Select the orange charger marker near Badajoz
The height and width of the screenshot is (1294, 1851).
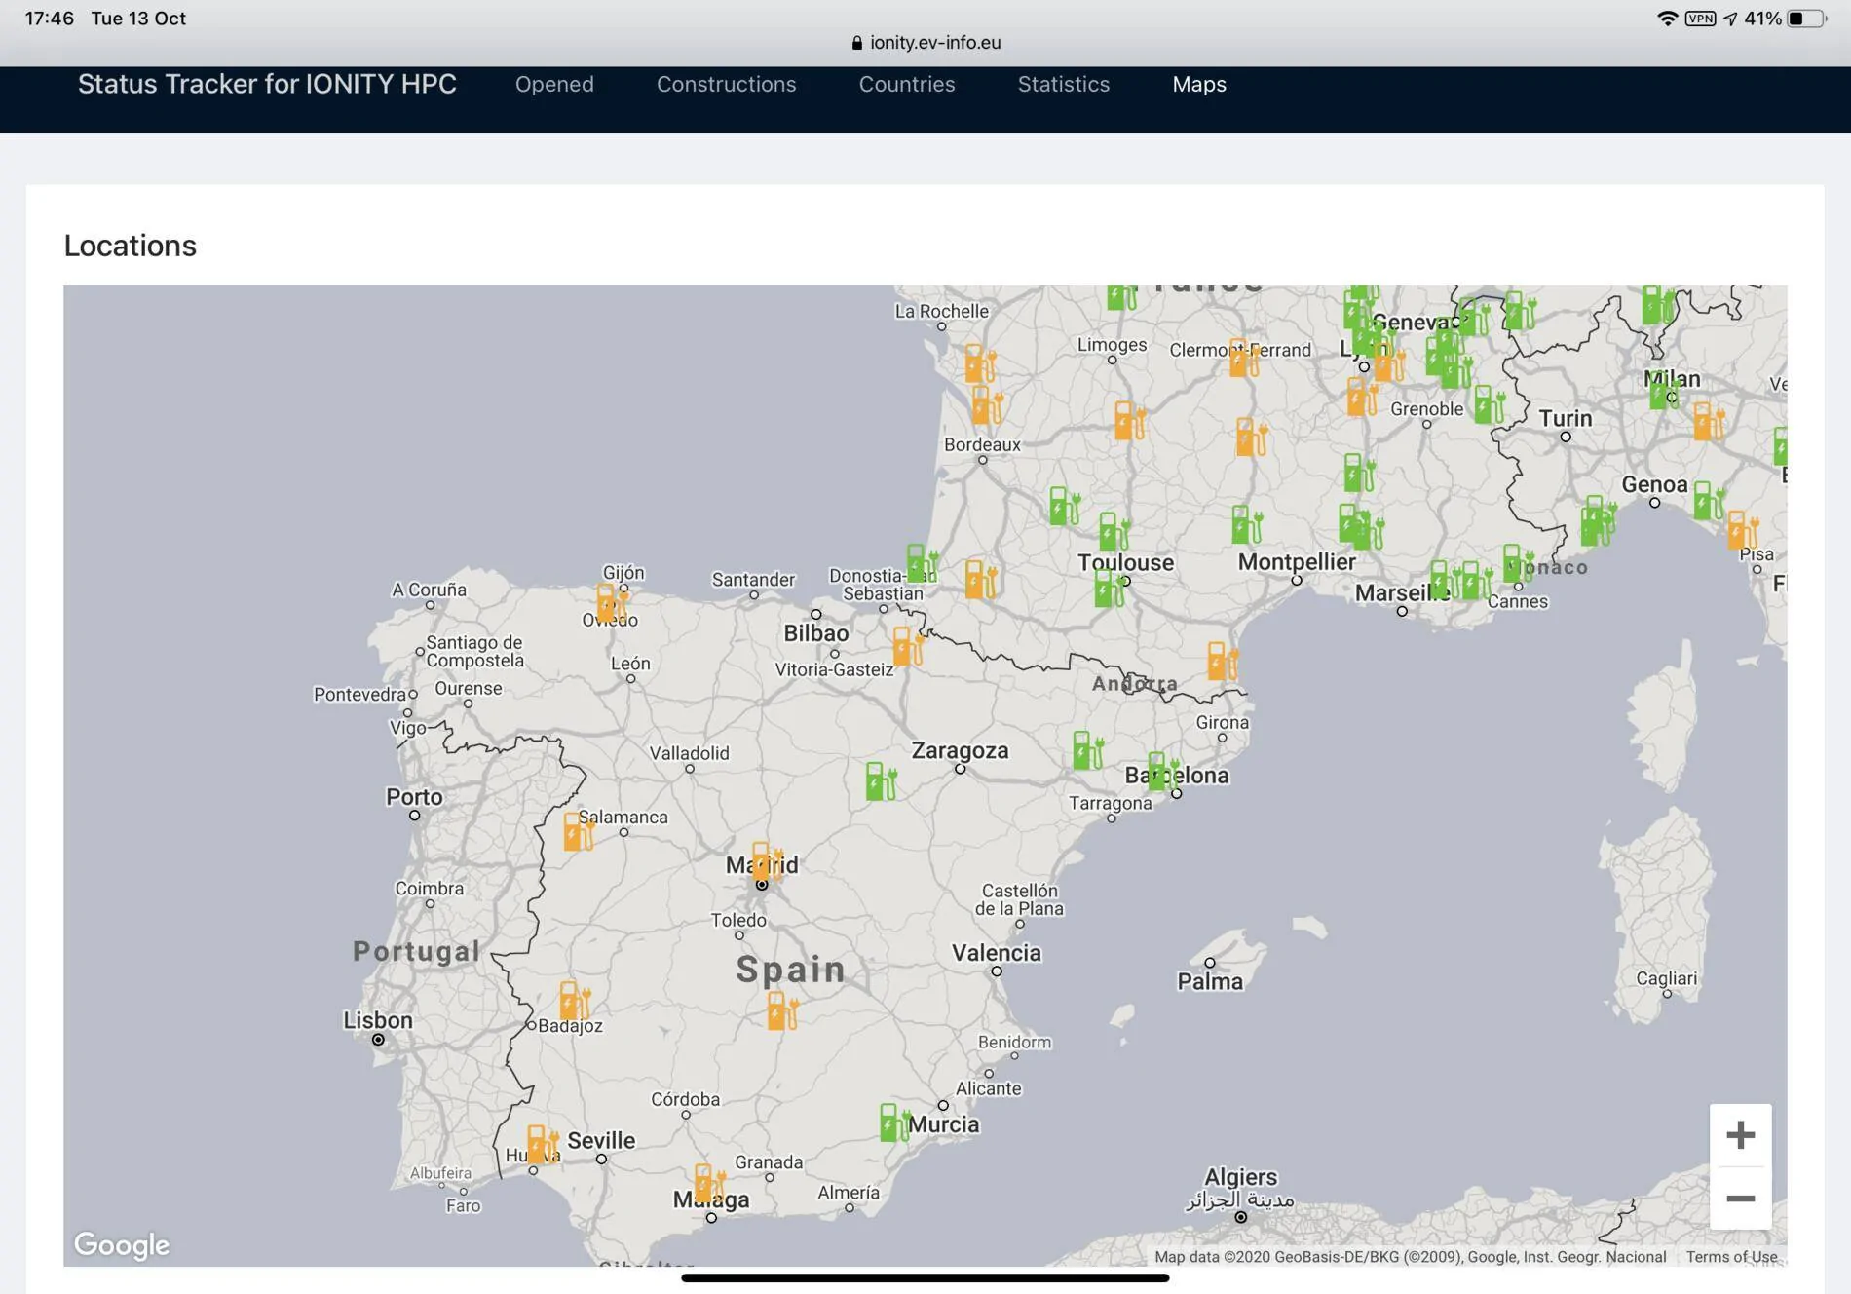pyautogui.click(x=574, y=1001)
